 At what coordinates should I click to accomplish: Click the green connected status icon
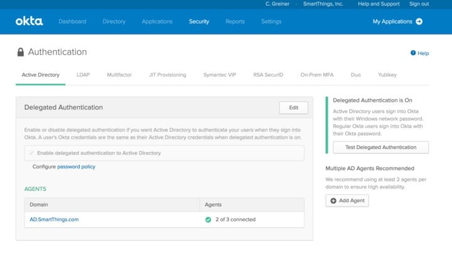point(208,220)
